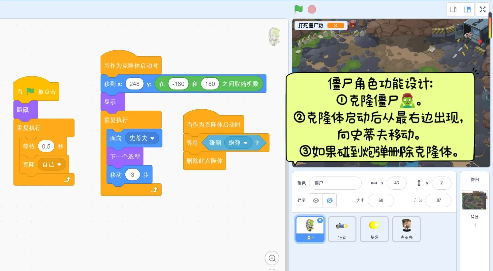Delete 僵尸 sprite using its x badge
Image resolution: width=493 pixels, height=271 pixels.
320,220
